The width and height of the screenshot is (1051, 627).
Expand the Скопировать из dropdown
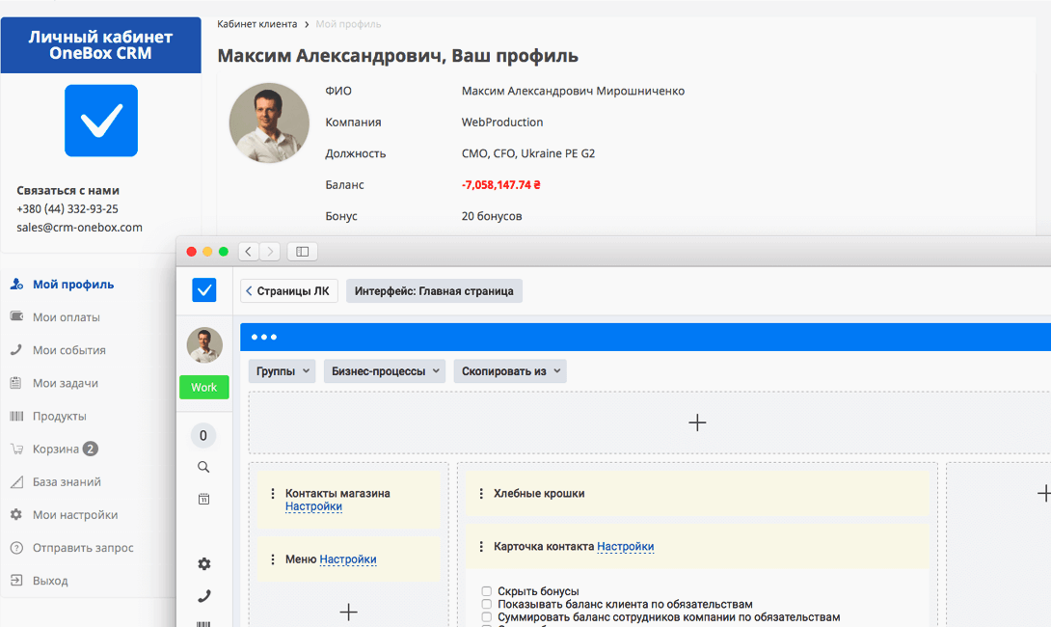click(x=510, y=370)
